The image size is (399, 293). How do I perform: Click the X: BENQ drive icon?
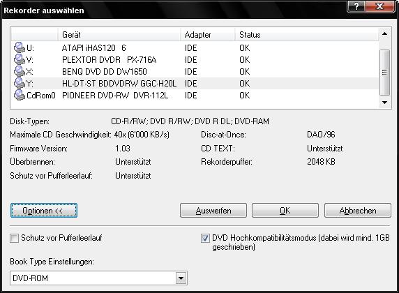click(19, 71)
